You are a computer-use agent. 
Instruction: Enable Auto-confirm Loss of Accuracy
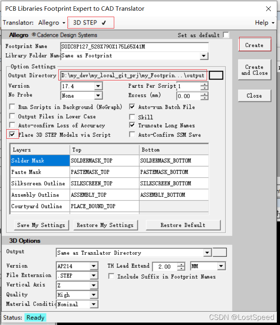click(x=12, y=125)
